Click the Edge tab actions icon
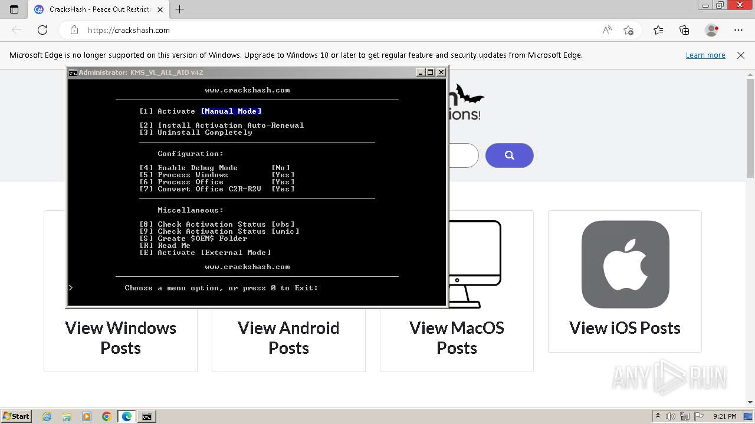755x424 pixels. (x=14, y=9)
